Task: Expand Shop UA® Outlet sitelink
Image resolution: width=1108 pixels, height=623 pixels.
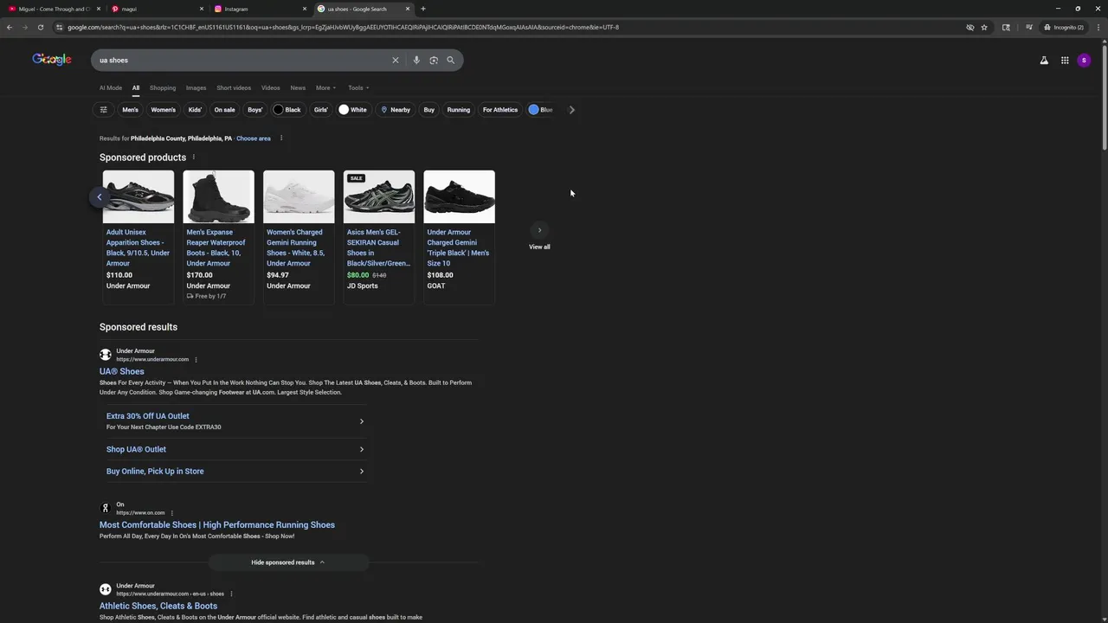Action: point(235,450)
